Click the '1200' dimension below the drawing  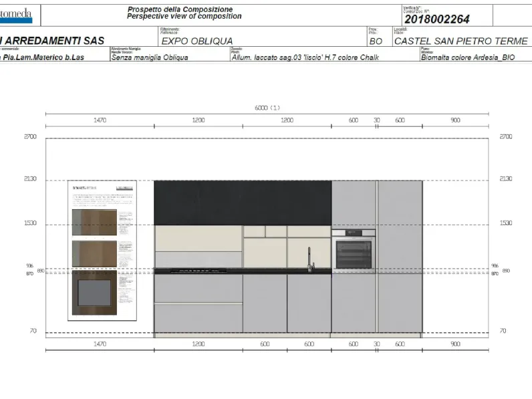[x=198, y=344]
